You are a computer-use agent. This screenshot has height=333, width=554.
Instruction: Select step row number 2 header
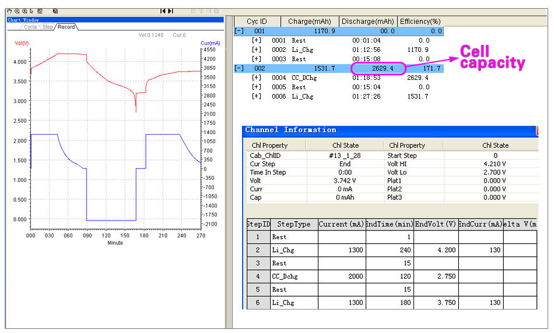coord(258,250)
